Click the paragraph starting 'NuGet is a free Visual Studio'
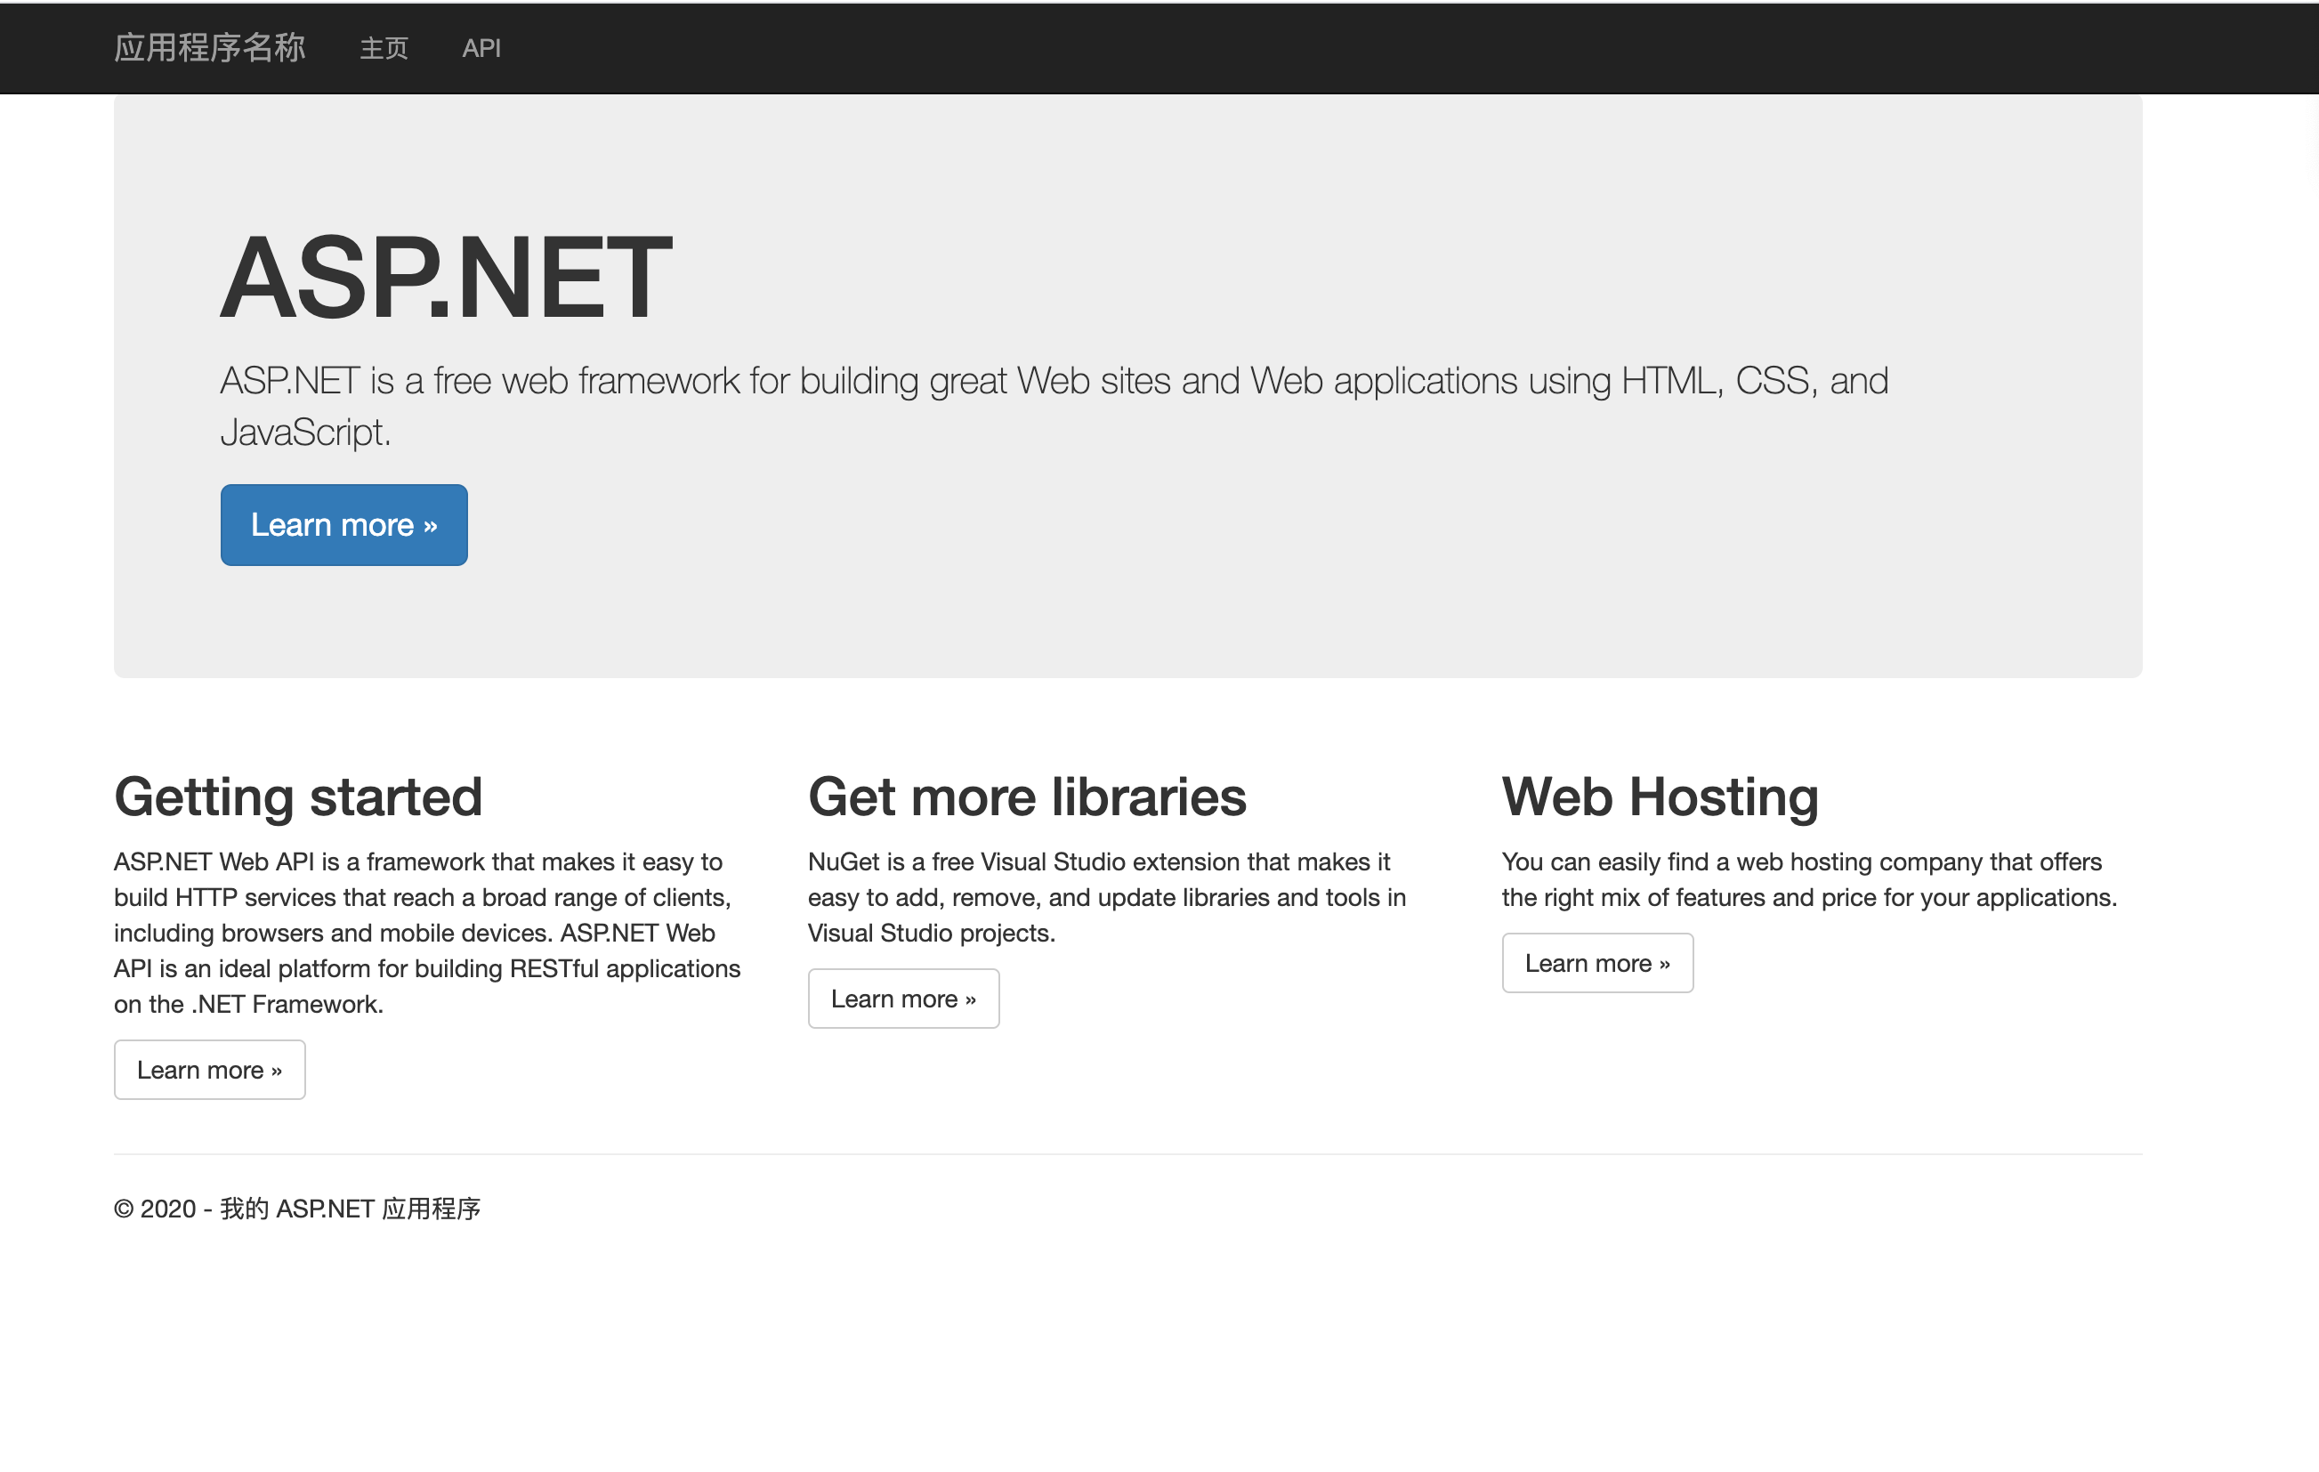This screenshot has width=2319, height=1472. click(1108, 897)
